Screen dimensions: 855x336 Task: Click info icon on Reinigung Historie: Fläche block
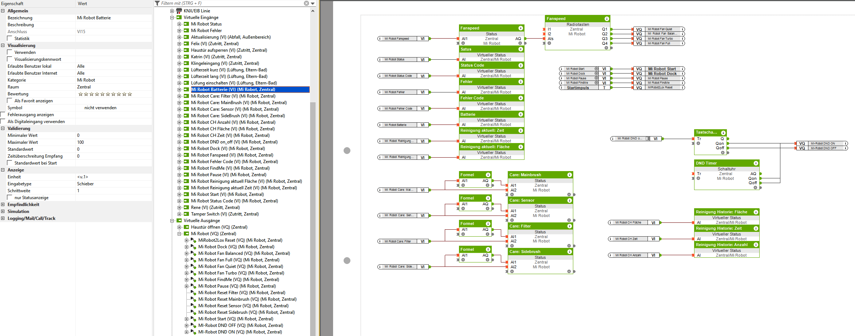point(756,212)
